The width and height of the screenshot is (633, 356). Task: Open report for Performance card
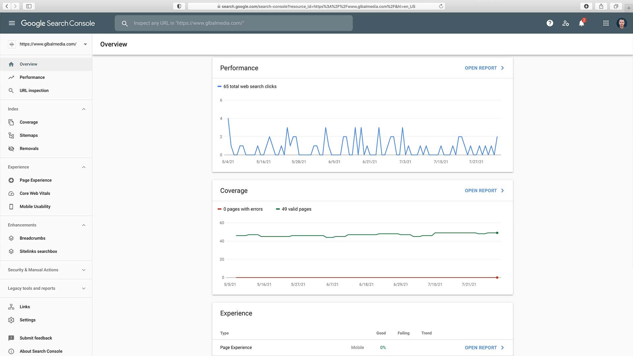coord(484,68)
